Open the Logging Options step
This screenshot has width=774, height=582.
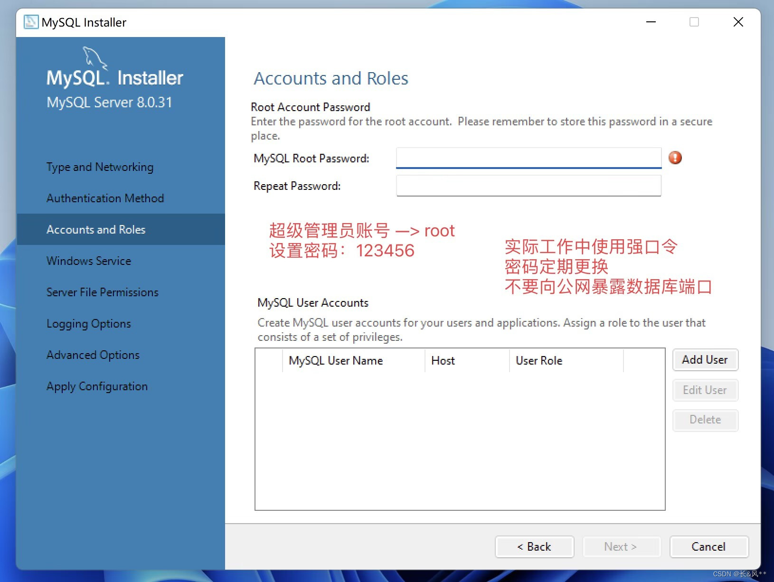coord(89,324)
